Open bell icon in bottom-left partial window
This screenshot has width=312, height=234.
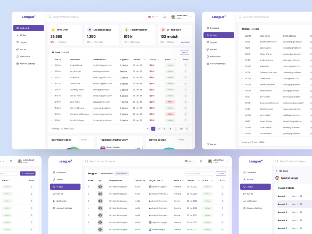pos(11,161)
